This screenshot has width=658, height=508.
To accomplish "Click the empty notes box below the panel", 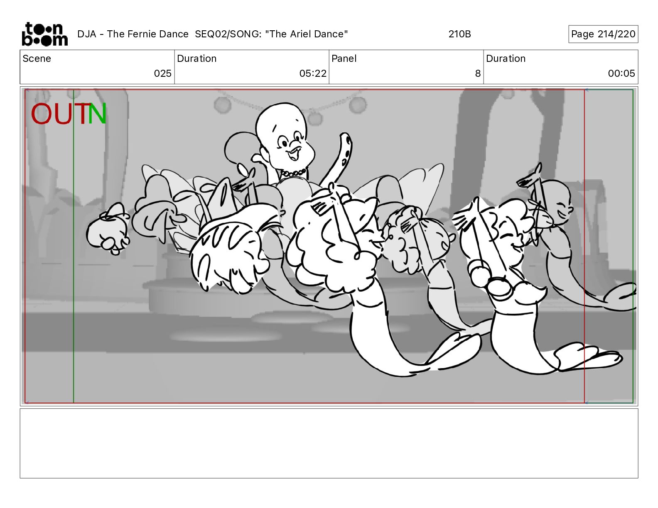I will pos(329,443).
